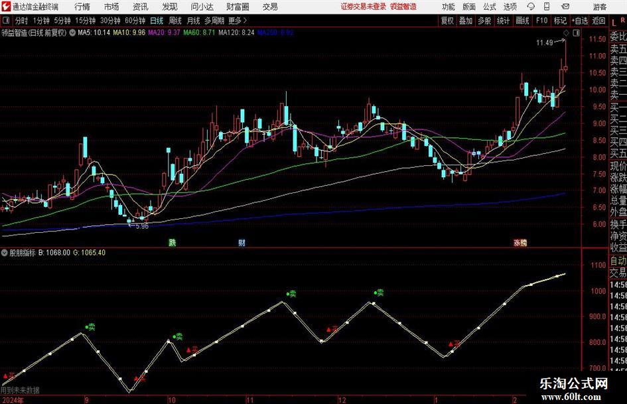Open the 资讯 menu
Viewport: 627px width, 404px height.
141,7
